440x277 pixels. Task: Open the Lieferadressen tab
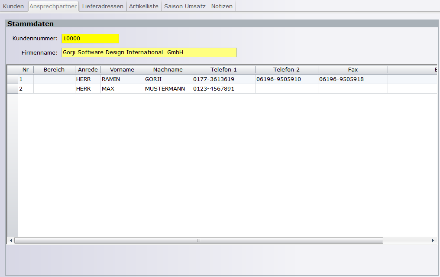tap(103, 6)
